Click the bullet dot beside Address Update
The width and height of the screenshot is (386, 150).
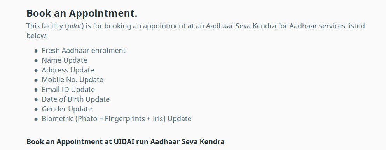(36, 71)
